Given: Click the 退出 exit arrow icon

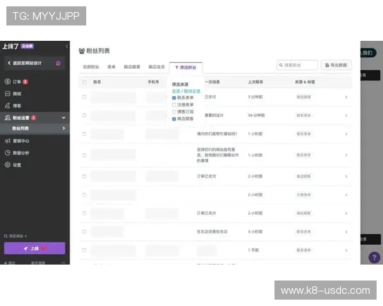Looking at the screenshot, I should pyautogui.click(x=6, y=263).
